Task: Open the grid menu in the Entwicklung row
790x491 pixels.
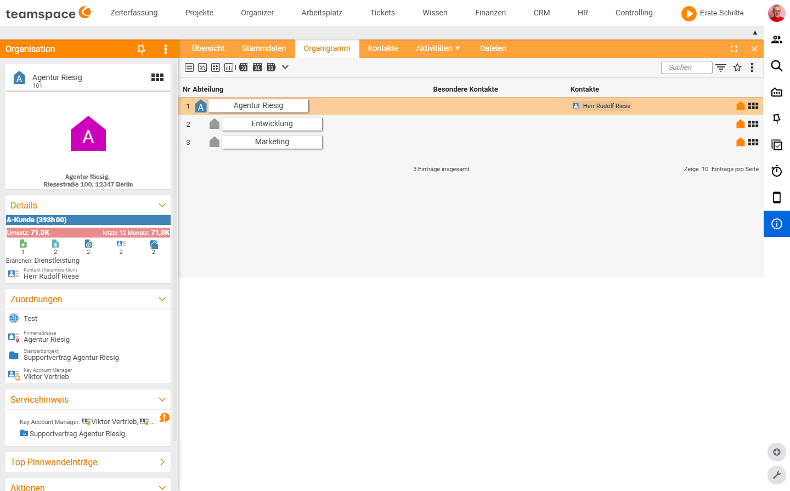Action: click(753, 124)
